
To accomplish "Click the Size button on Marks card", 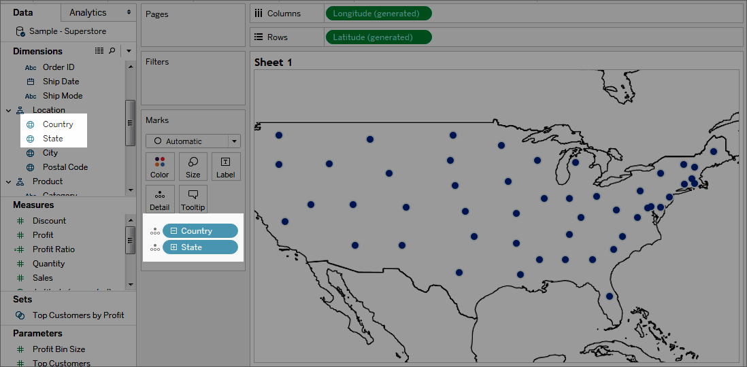I will 193,167.
